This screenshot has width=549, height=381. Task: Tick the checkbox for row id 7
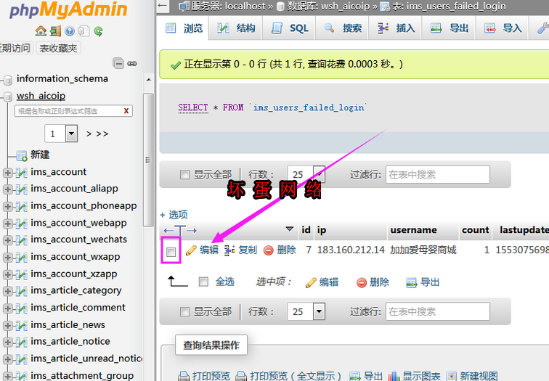point(171,252)
